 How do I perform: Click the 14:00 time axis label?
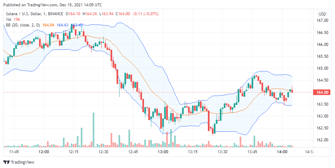(282, 152)
